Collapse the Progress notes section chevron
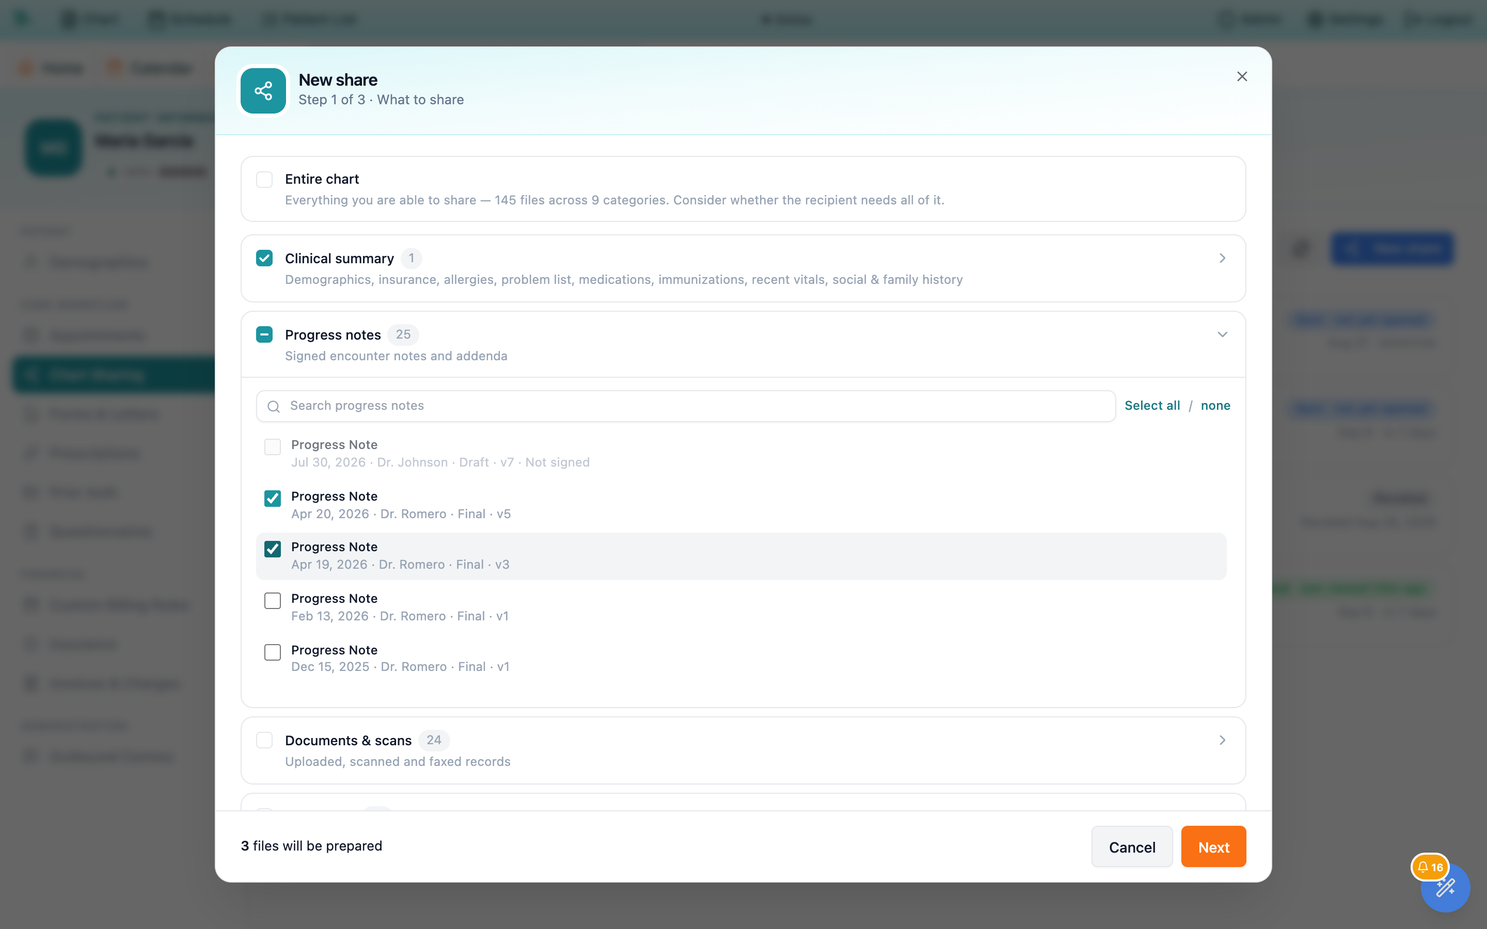Image resolution: width=1487 pixels, height=929 pixels. point(1222,335)
